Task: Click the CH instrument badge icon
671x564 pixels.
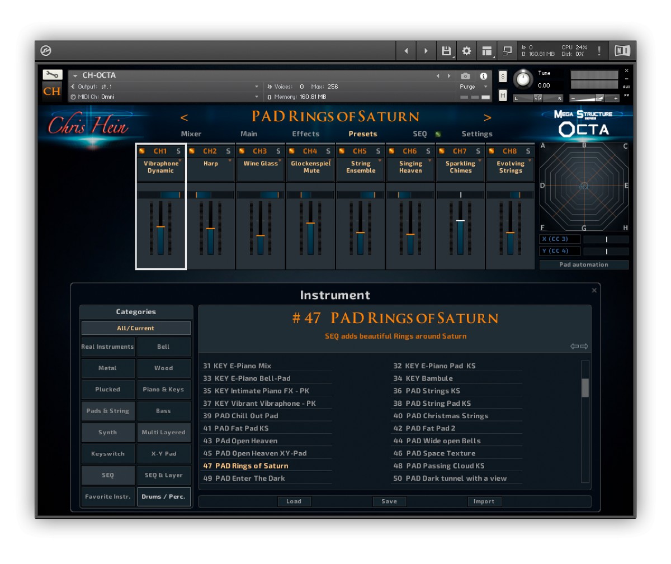Action: click(x=52, y=91)
